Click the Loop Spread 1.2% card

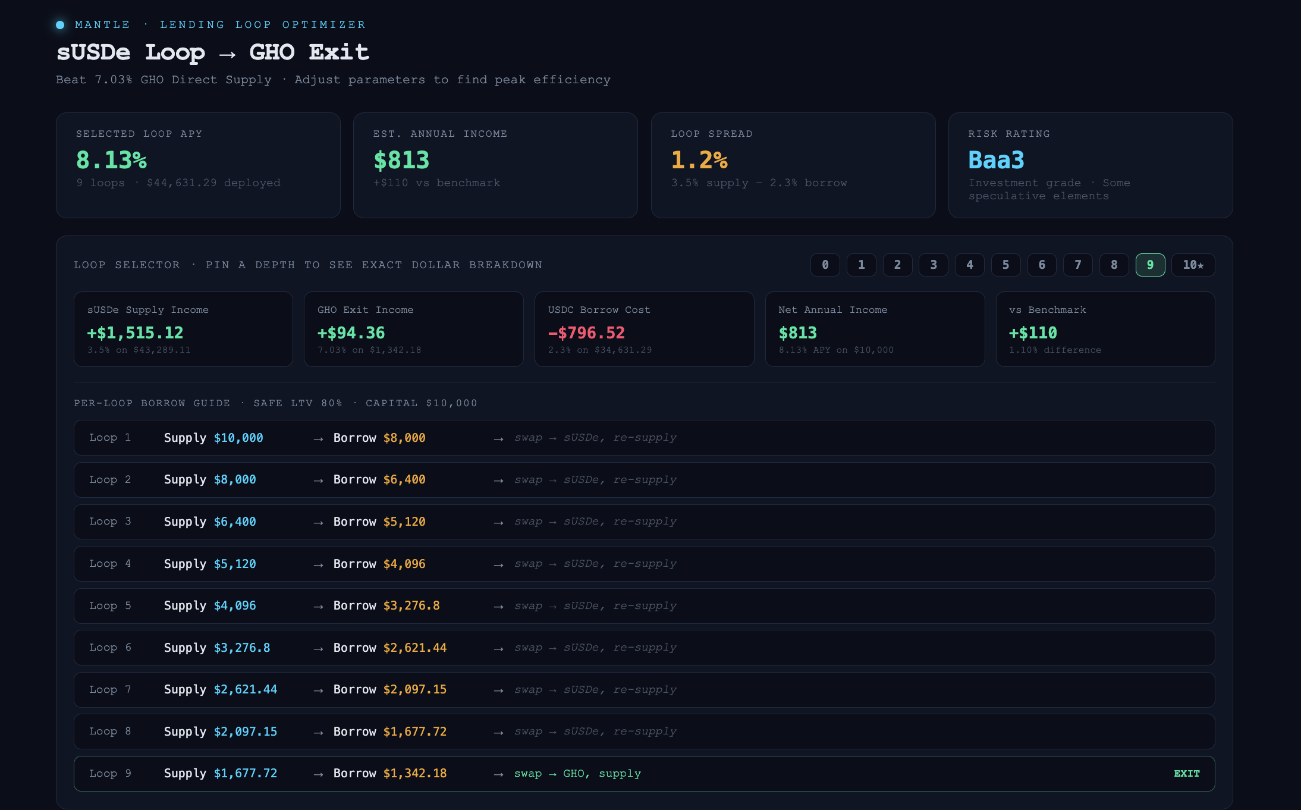(x=793, y=165)
